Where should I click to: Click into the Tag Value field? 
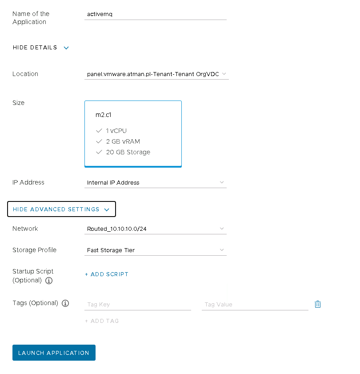(x=255, y=305)
